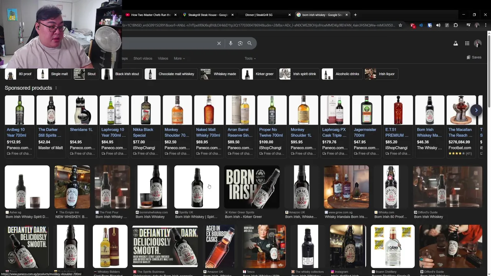
Task: Switch to Short videos results
Action: pyautogui.click(x=143, y=59)
